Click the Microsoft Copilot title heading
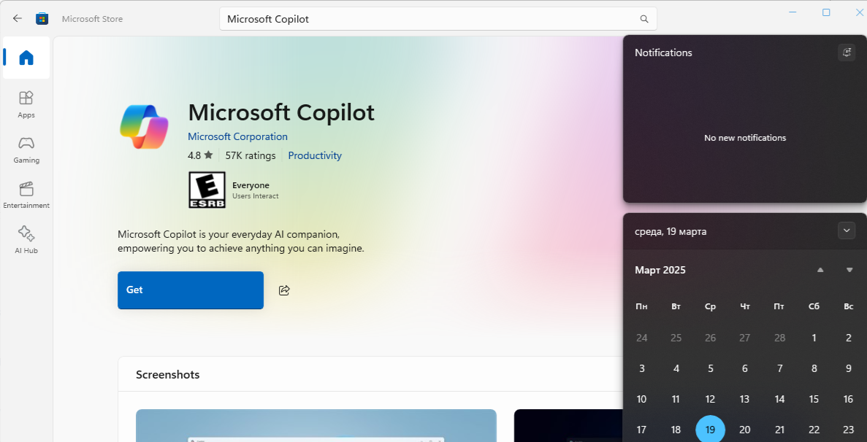This screenshot has width=867, height=442. coord(281,112)
